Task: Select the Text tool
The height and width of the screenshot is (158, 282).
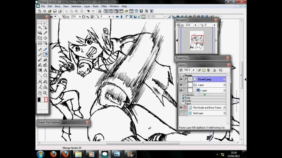Action: 45,70
